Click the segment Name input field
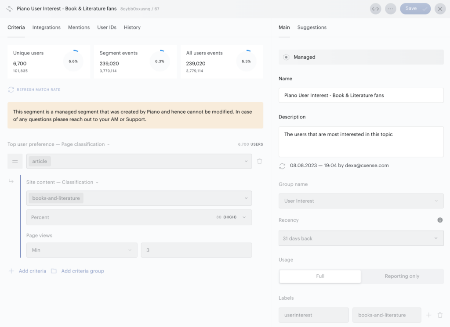The image size is (450, 327). [361, 95]
